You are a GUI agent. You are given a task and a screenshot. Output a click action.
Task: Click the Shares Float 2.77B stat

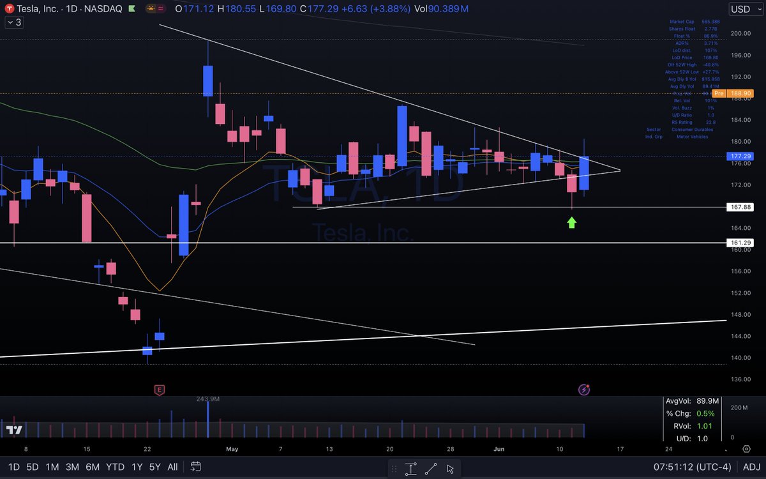point(693,28)
